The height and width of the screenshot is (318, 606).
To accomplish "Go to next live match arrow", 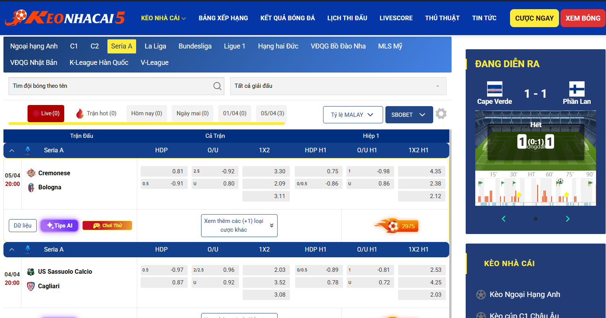I will tap(567, 219).
